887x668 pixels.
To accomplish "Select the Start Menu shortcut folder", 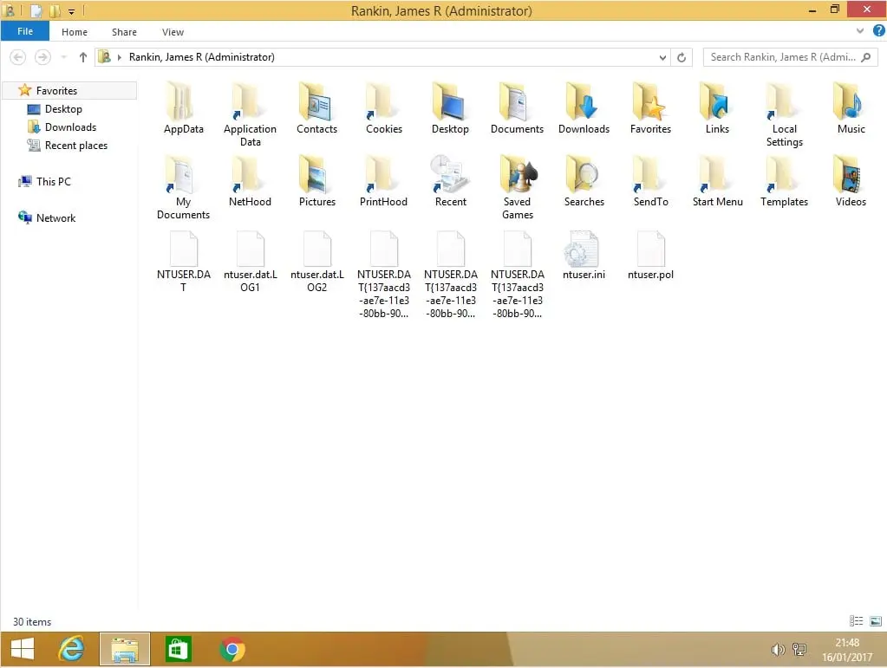I will click(717, 181).
